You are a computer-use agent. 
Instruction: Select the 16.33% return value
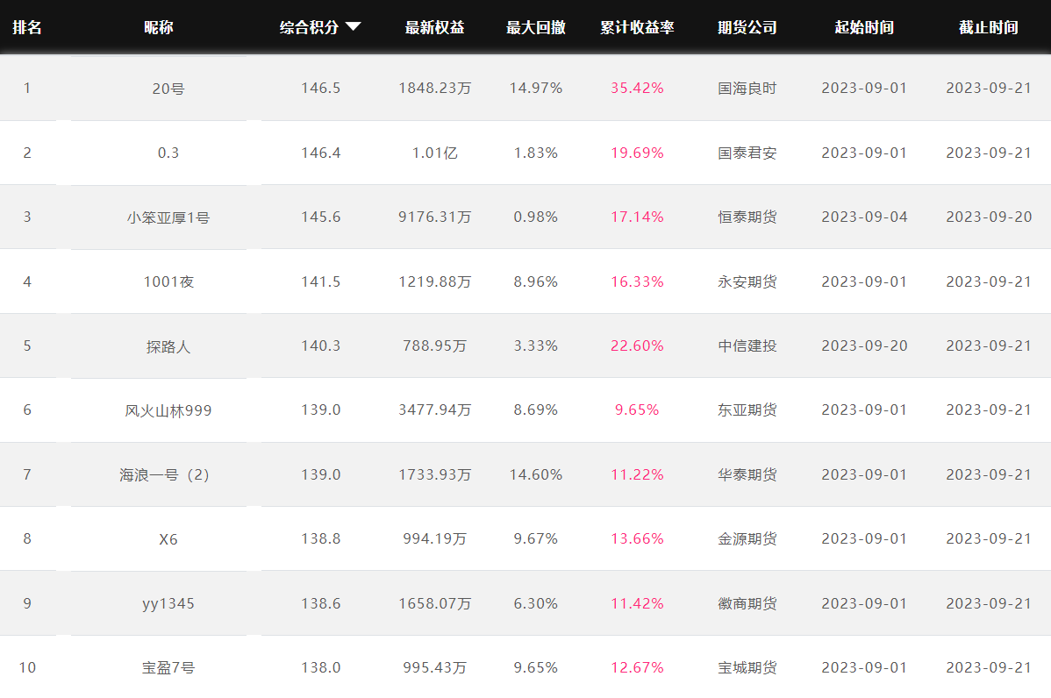point(637,281)
